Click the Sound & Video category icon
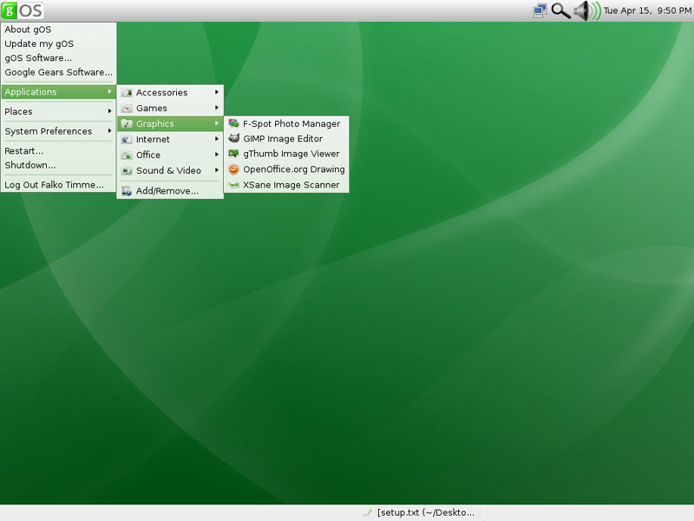Image resolution: width=694 pixels, height=521 pixels. 127,170
